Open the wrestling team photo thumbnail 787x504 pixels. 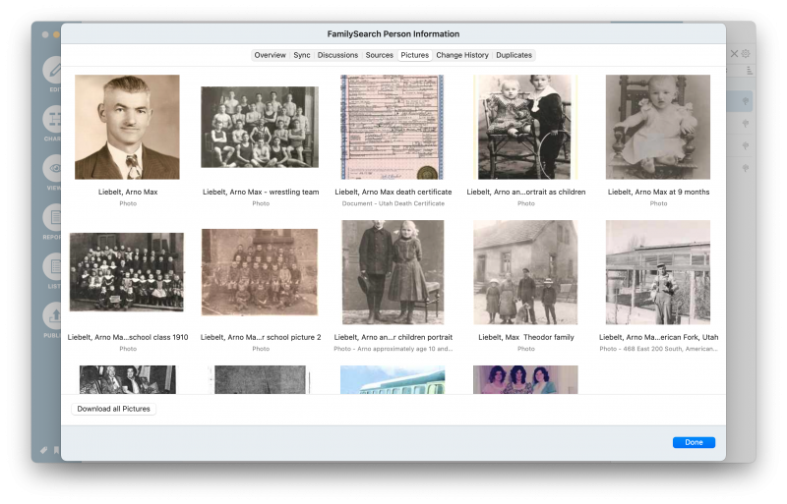tap(260, 127)
